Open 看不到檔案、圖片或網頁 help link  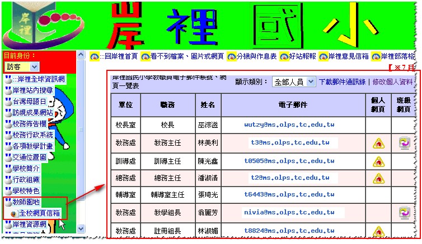point(187,56)
